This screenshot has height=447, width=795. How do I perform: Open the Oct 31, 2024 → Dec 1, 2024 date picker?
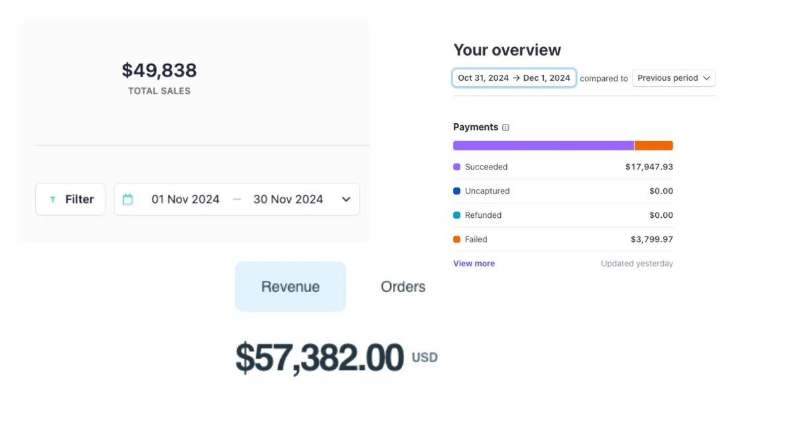(514, 78)
